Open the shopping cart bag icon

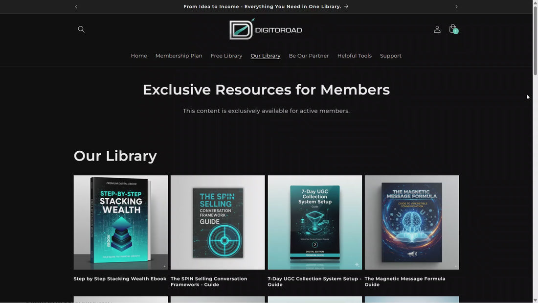[x=453, y=29]
